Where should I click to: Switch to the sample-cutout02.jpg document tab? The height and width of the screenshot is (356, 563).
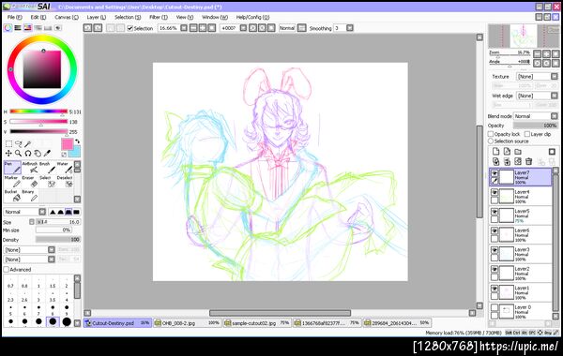pyautogui.click(x=257, y=323)
